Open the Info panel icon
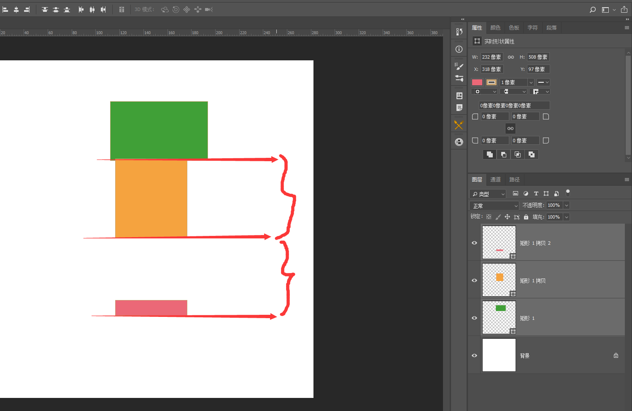 coord(459,49)
